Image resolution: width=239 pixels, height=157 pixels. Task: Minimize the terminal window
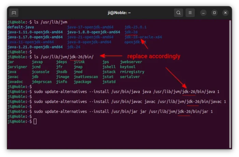(x=204, y=13)
